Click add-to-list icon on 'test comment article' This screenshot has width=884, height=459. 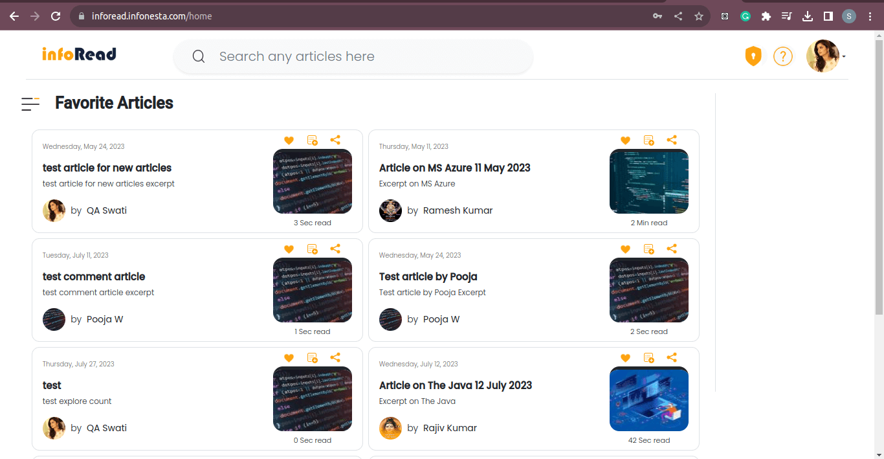[312, 249]
